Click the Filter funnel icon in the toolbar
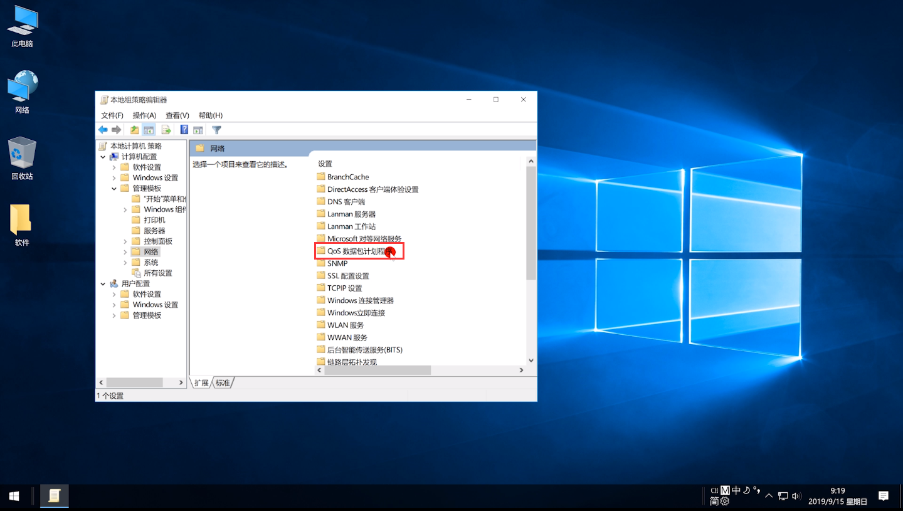 click(216, 130)
